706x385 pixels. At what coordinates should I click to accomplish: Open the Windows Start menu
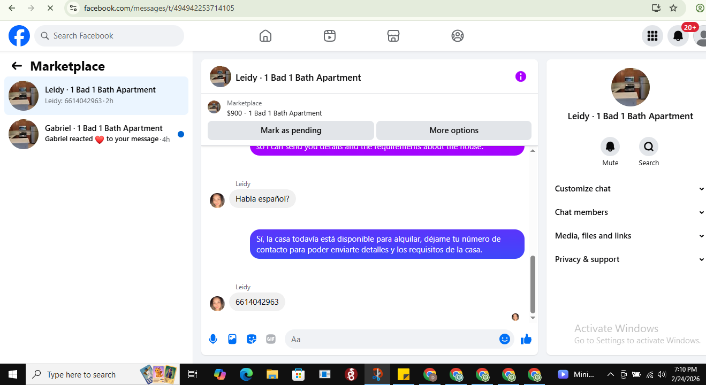pyautogui.click(x=12, y=374)
